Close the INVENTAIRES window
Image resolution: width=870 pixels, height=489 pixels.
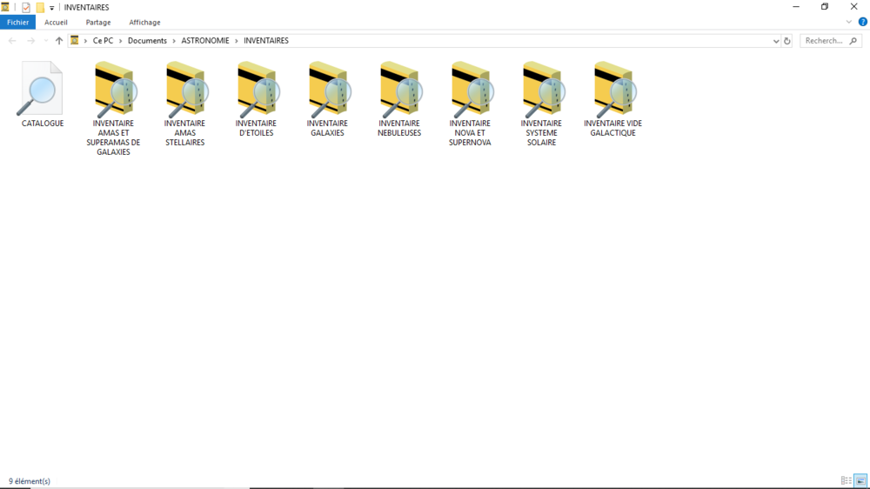(854, 7)
